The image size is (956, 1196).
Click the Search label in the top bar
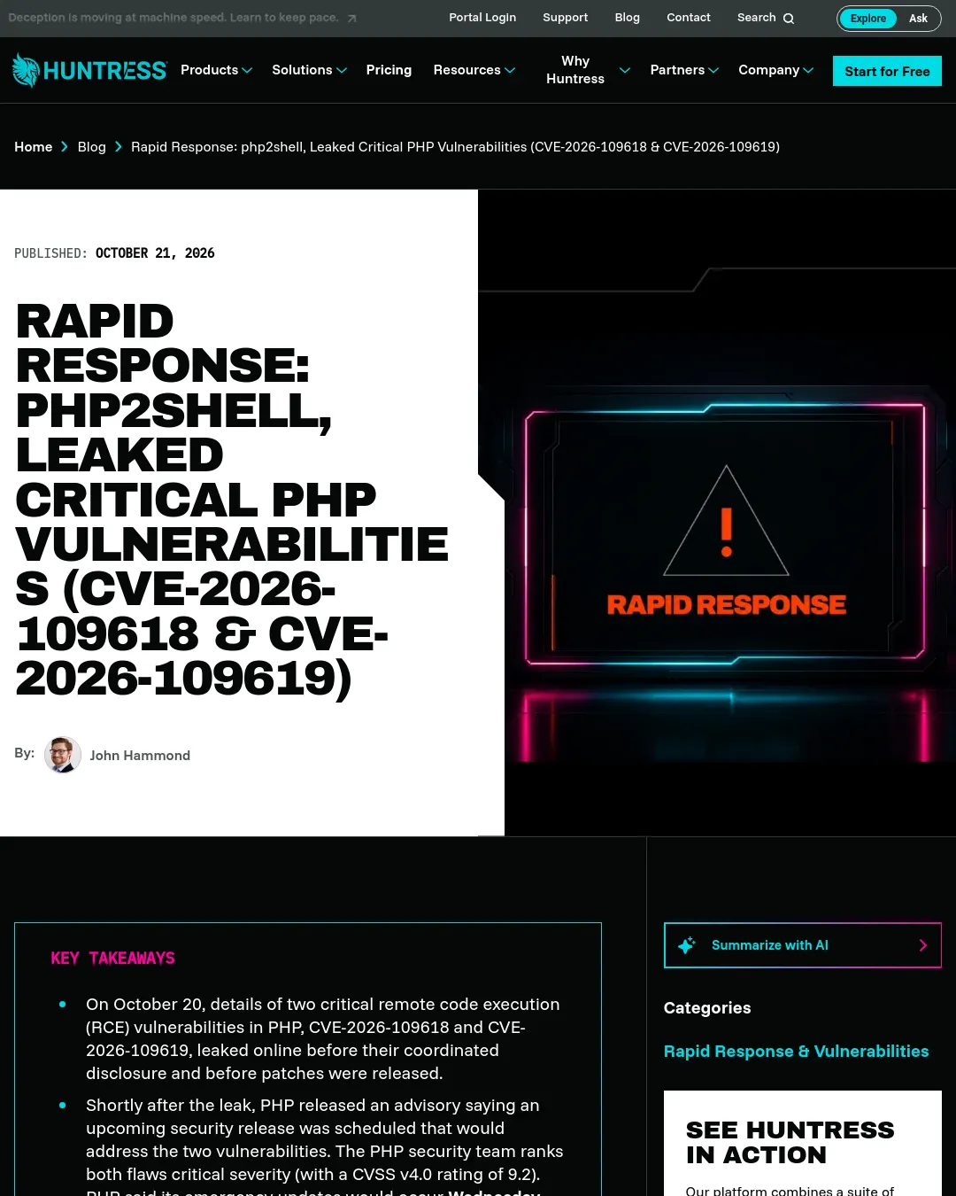(x=757, y=18)
